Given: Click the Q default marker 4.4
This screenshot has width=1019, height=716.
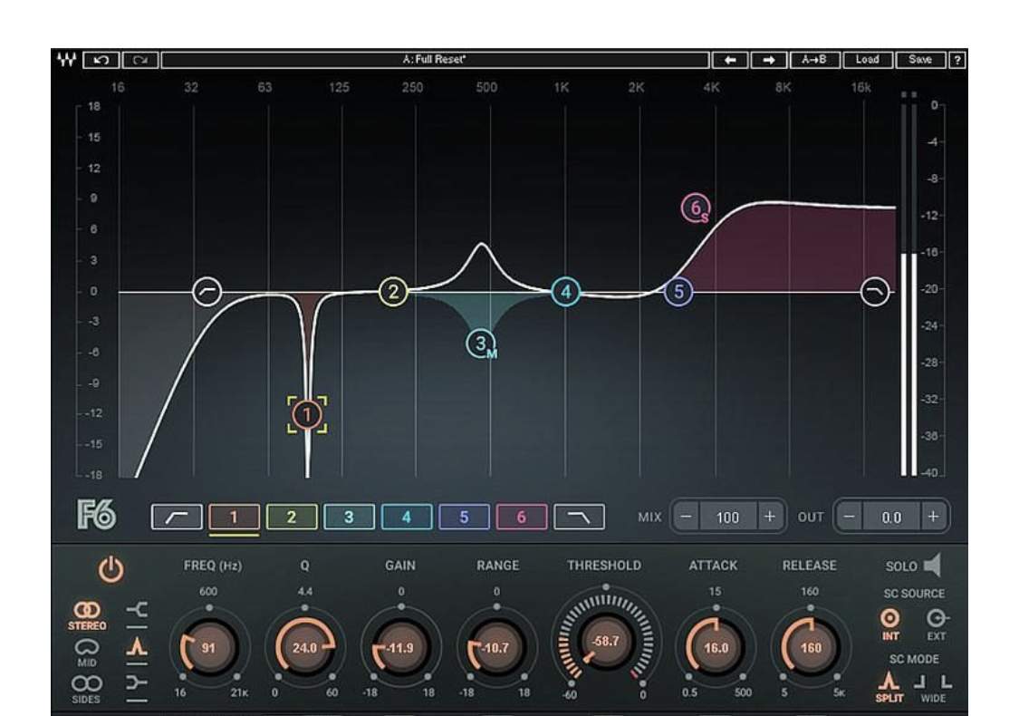Looking at the screenshot, I should (304, 592).
